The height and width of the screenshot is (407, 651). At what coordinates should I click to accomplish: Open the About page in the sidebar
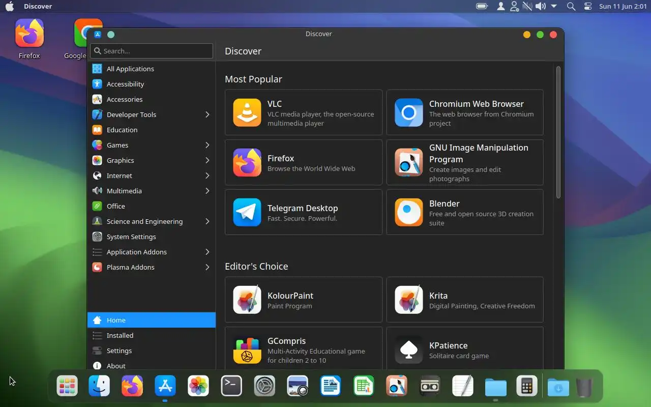tap(152, 365)
